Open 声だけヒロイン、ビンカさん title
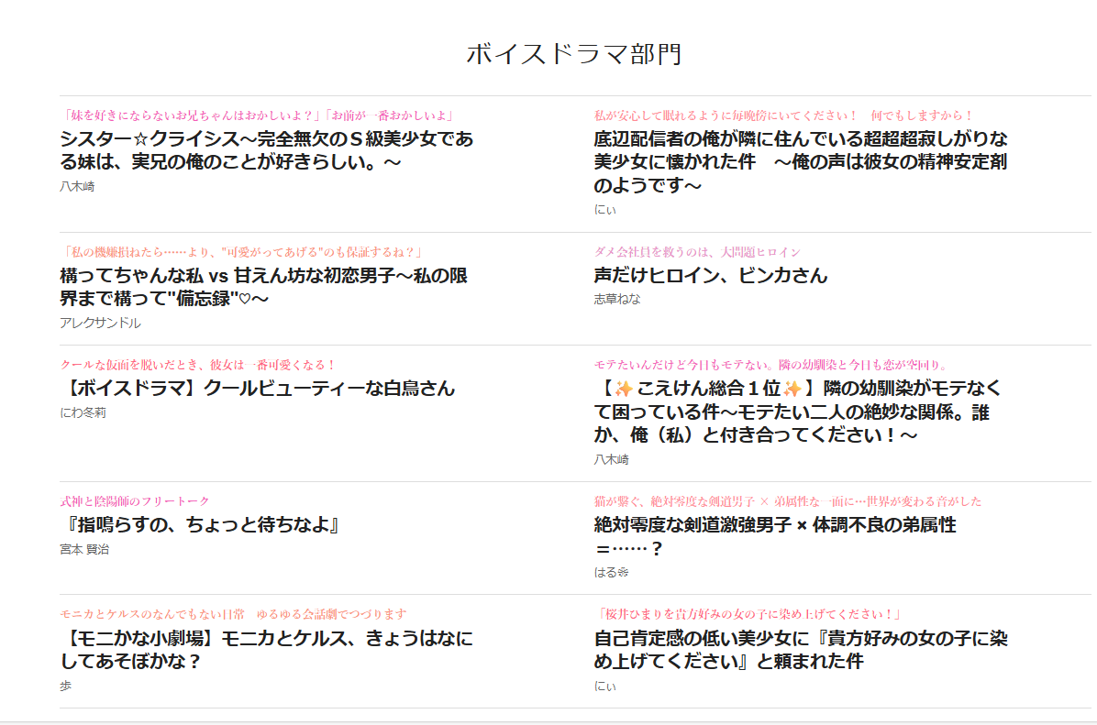This screenshot has height=725, width=1097. (x=710, y=275)
